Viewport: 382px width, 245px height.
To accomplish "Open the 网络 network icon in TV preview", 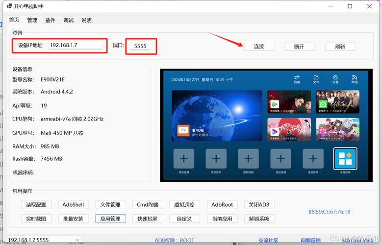I will click(355, 77).
